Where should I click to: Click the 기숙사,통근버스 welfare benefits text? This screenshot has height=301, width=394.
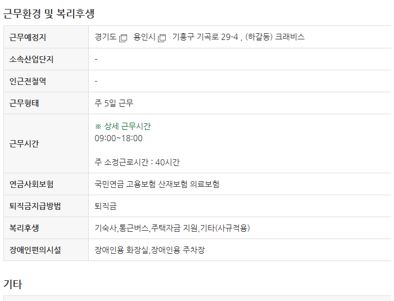coord(122,228)
